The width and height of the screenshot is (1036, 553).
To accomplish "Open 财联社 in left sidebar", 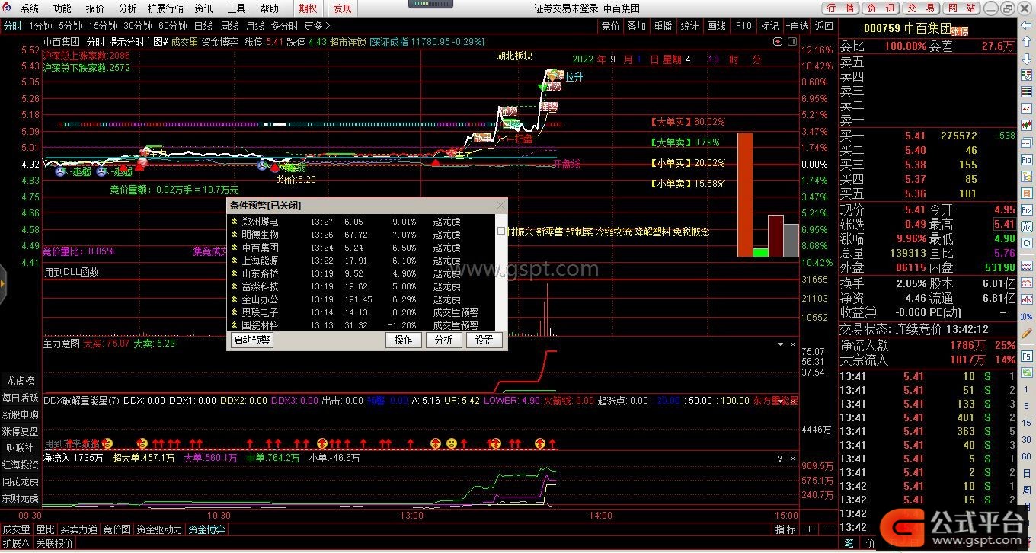I will click(x=21, y=448).
